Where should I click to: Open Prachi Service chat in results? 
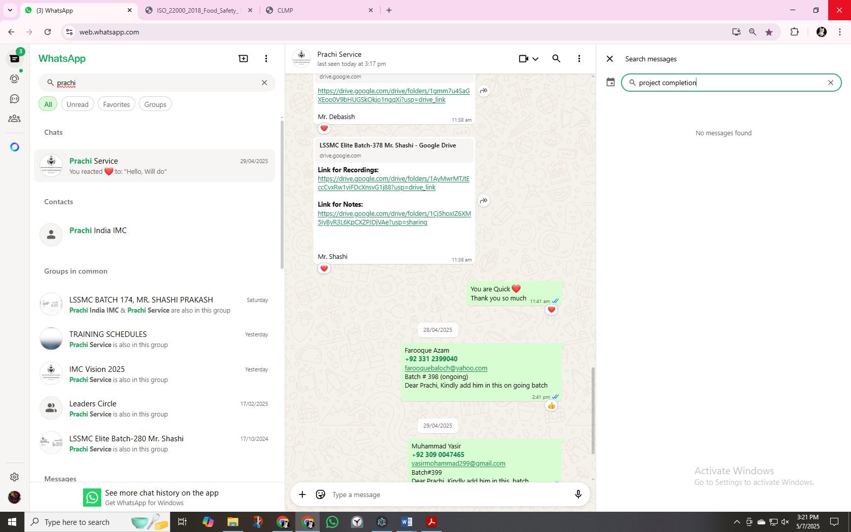pyautogui.click(x=154, y=166)
